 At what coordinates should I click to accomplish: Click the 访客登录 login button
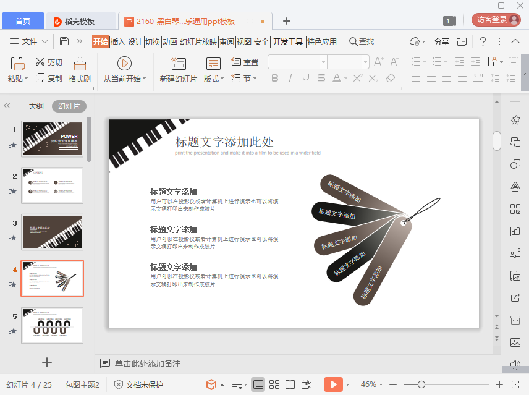pyautogui.click(x=496, y=20)
